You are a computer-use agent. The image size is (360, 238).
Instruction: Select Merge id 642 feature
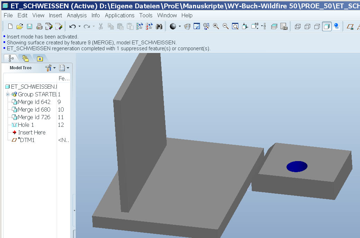pyautogui.click(x=31, y=102)
